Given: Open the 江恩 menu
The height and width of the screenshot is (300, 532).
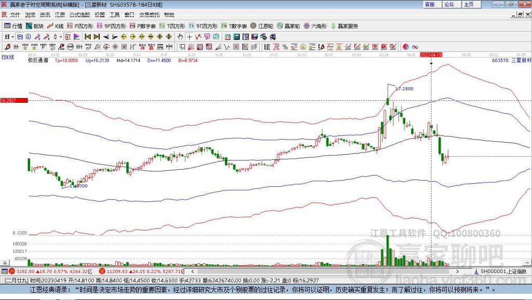Looking at the screenshot, I should [60, 15].
